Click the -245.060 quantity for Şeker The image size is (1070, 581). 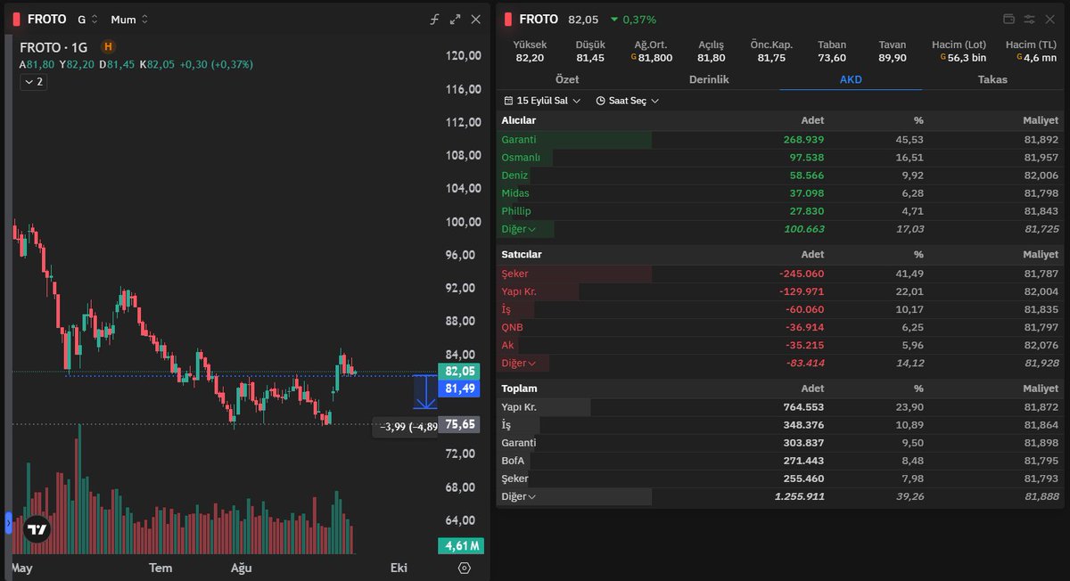tap(800, 274)
